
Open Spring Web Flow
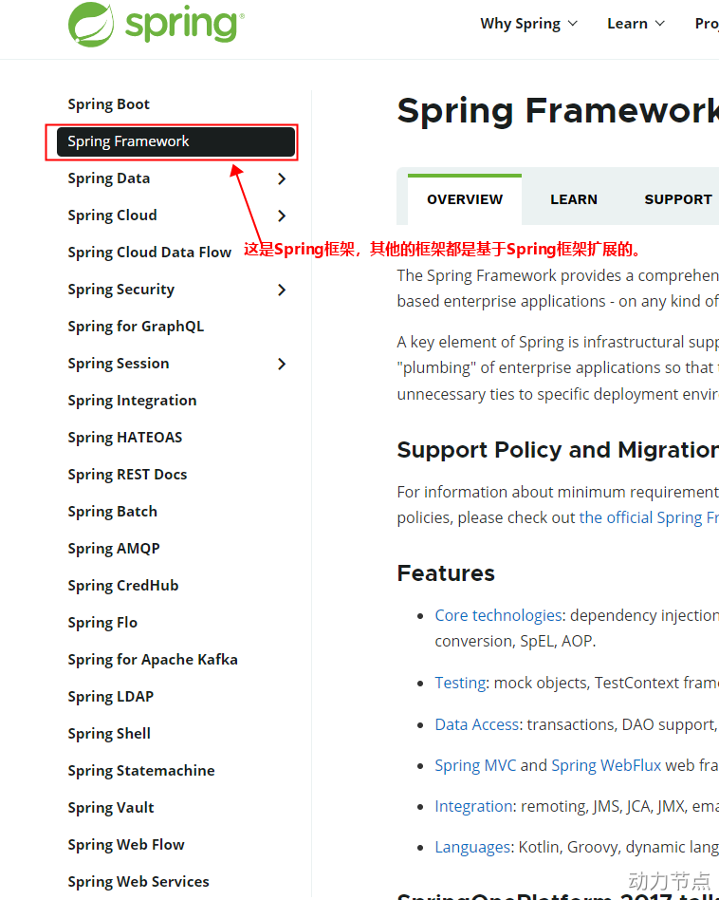[x=126, y=845]
